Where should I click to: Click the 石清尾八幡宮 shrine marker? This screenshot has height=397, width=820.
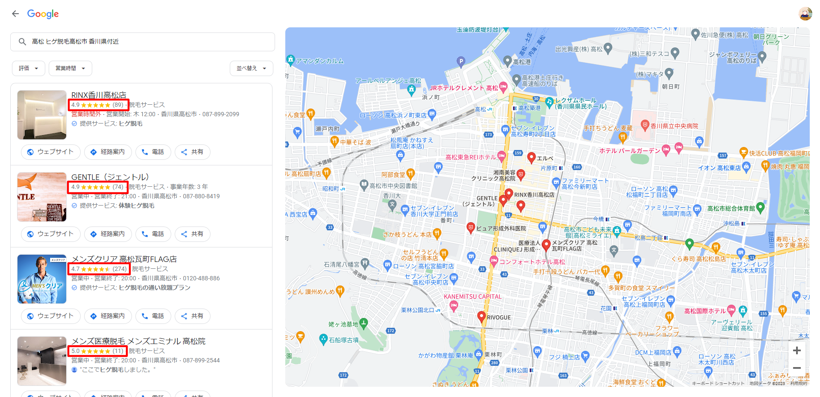tap(366, 263)
